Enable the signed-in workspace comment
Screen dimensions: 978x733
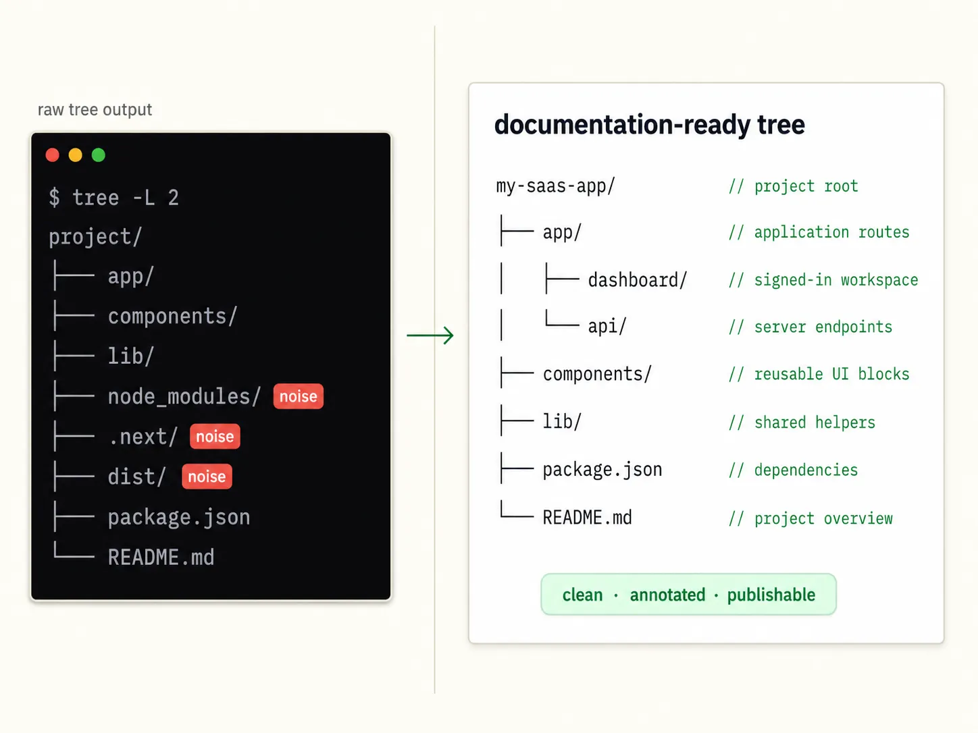(823, 279)
